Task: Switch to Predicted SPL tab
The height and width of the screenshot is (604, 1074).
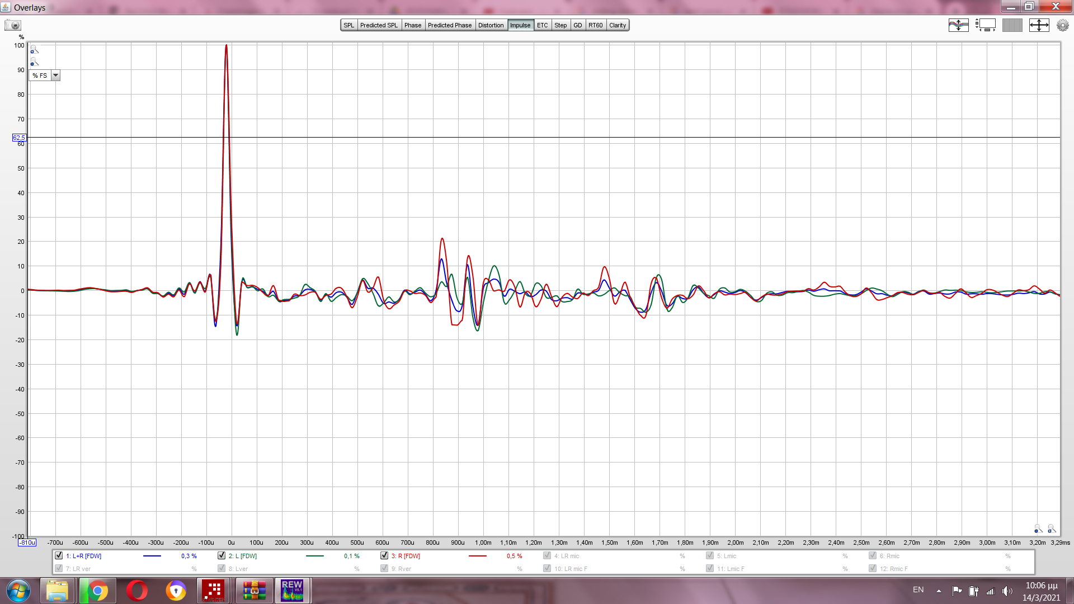Action: pos(379,25)
